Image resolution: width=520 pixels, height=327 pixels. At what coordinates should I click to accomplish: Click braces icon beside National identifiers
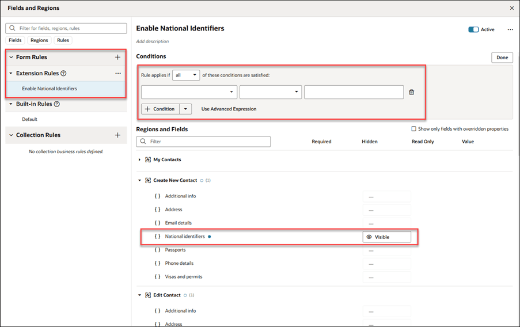pyautogui.click(x=158, y=237)
